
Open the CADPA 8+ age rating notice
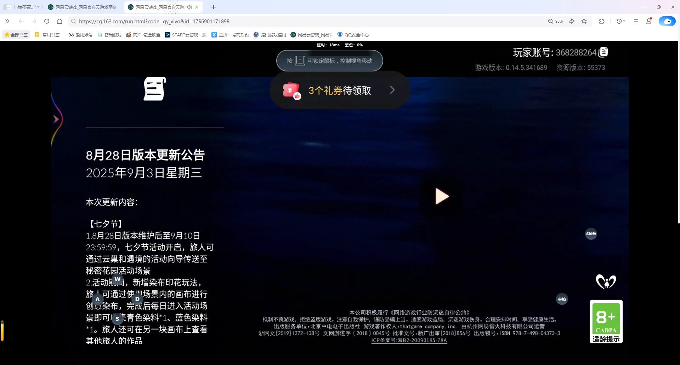point(606,321)
